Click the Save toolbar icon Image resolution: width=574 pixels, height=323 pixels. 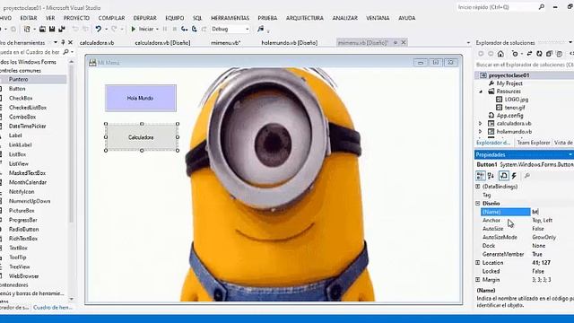52,29
